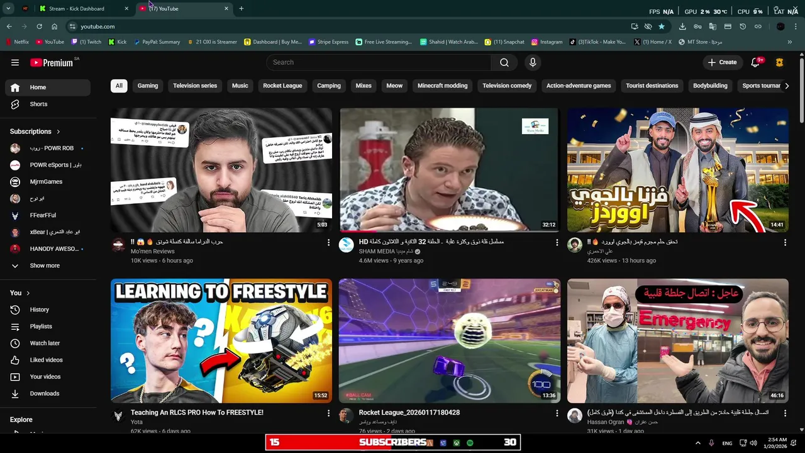This screenshot has width=805, height=453.
Task: Select the Gaming filter chip
Action: [148, 86]
